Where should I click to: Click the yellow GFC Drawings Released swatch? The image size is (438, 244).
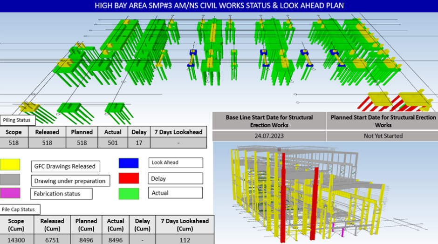(x=10, y=164)
